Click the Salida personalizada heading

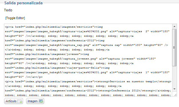[23, 3]
